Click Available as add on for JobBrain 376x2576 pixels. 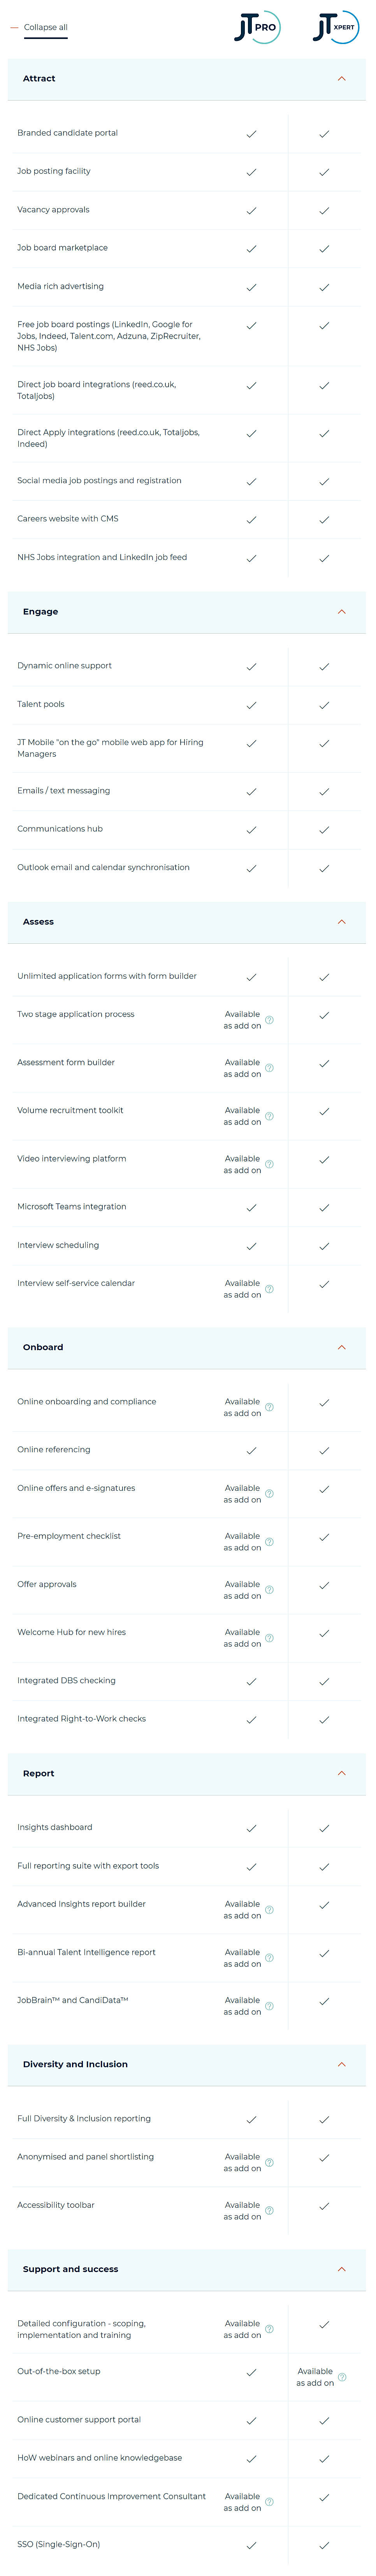(242, 2006)
